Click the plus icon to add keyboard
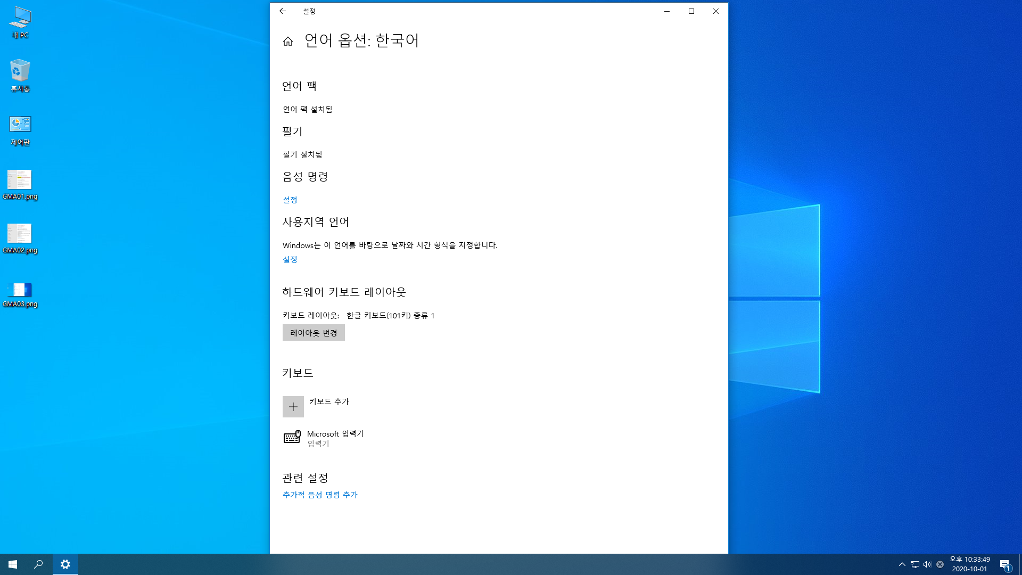The width and height of the screenshot is (1022, 575). pyautogui.click(x=293, y=407)
